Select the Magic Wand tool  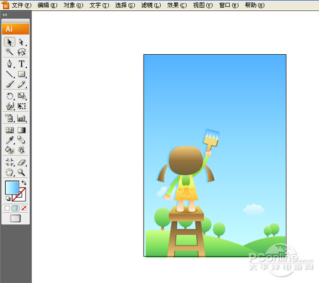pos(10,52)
